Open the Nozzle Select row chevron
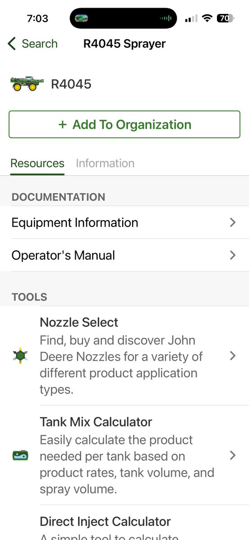The height and width of the screenshot is (540, 249). 233,356
